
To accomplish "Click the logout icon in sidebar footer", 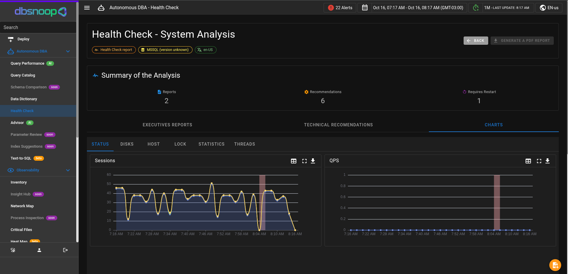I will click(x=66, y=250).
